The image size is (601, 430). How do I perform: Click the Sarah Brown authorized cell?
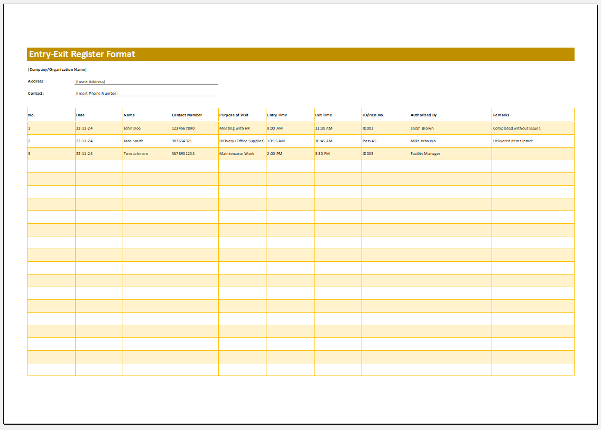point(422,128)
